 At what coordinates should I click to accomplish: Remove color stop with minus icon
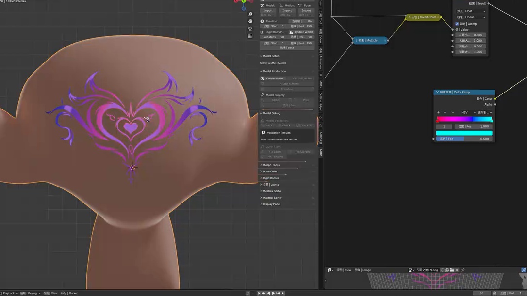point(445,112)
